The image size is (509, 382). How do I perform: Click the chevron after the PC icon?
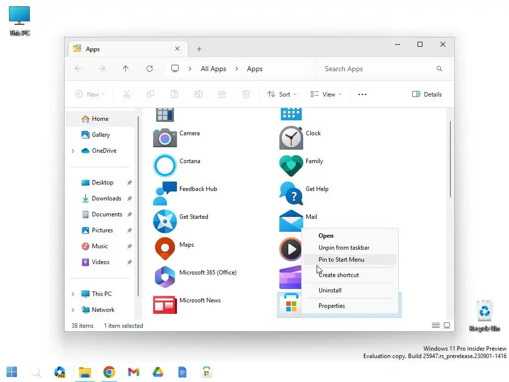[x=190, y=69]
